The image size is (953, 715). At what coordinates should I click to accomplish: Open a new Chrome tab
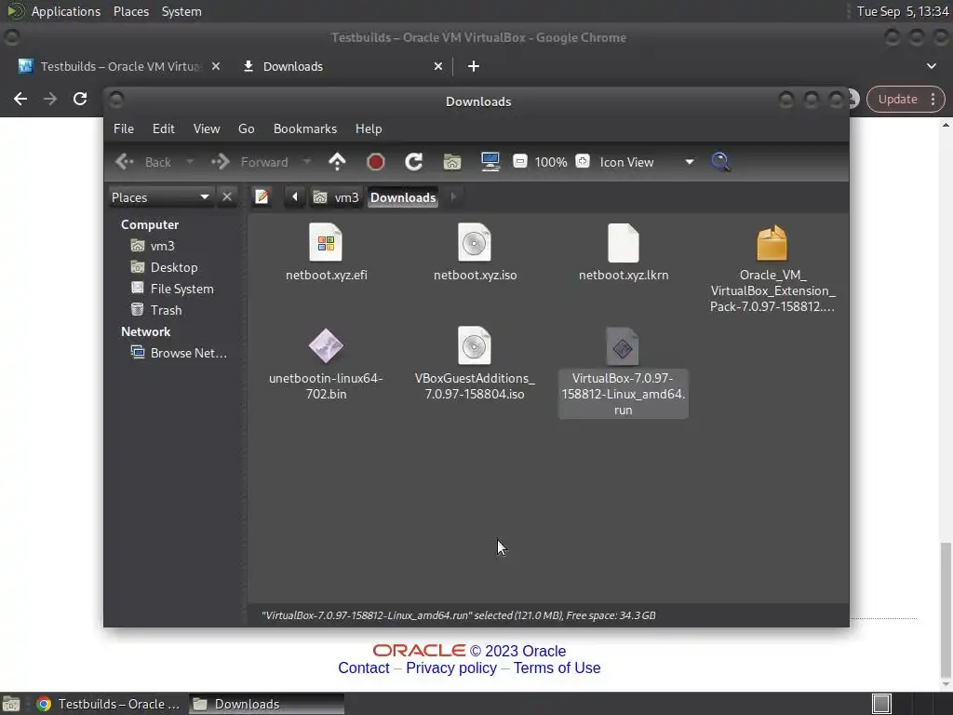(474, 66)
